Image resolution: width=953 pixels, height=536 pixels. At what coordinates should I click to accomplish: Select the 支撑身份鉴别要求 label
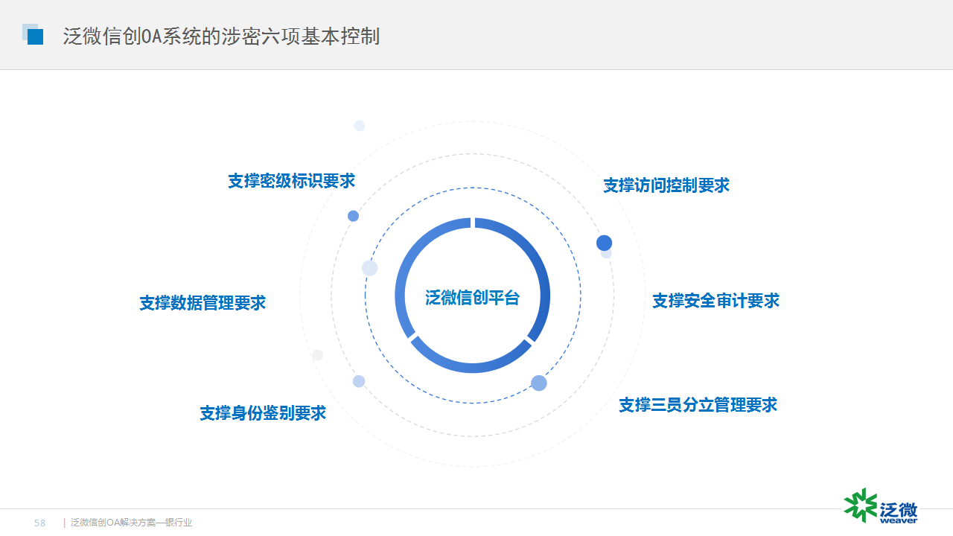(263, 412)
